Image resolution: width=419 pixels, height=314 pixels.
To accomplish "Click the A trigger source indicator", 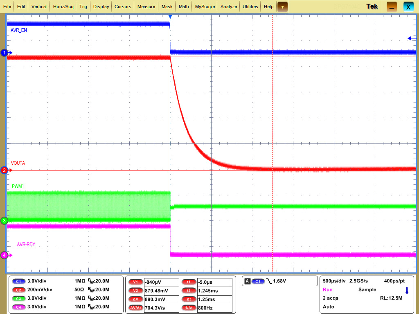I will (x=248, y=281).
